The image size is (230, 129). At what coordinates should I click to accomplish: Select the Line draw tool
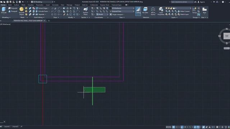[x=55, y=11]
